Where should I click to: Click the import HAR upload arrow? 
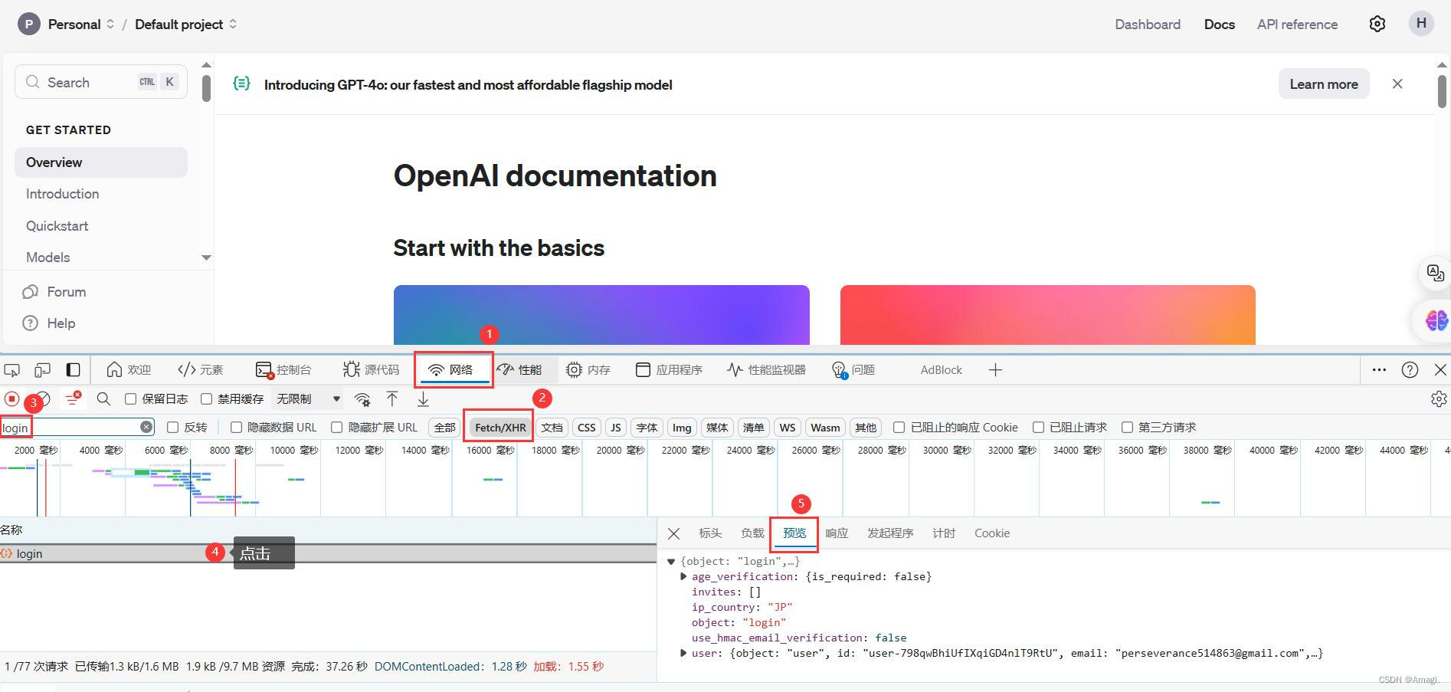pyautogui.click(x=392, y=398)
